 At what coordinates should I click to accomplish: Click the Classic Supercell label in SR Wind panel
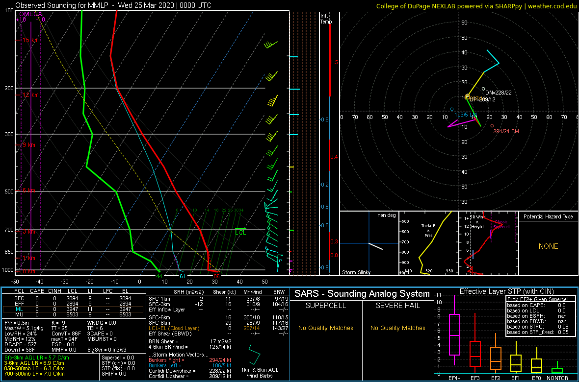(502, 225)
